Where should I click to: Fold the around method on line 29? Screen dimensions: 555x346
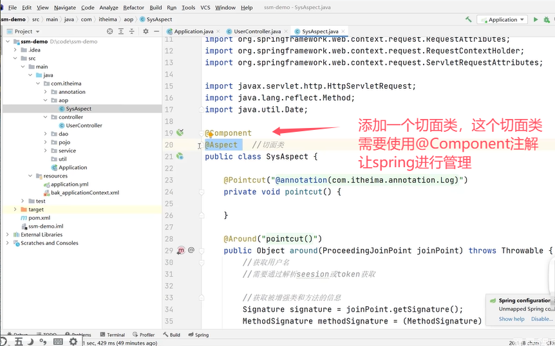click(202, 251)
